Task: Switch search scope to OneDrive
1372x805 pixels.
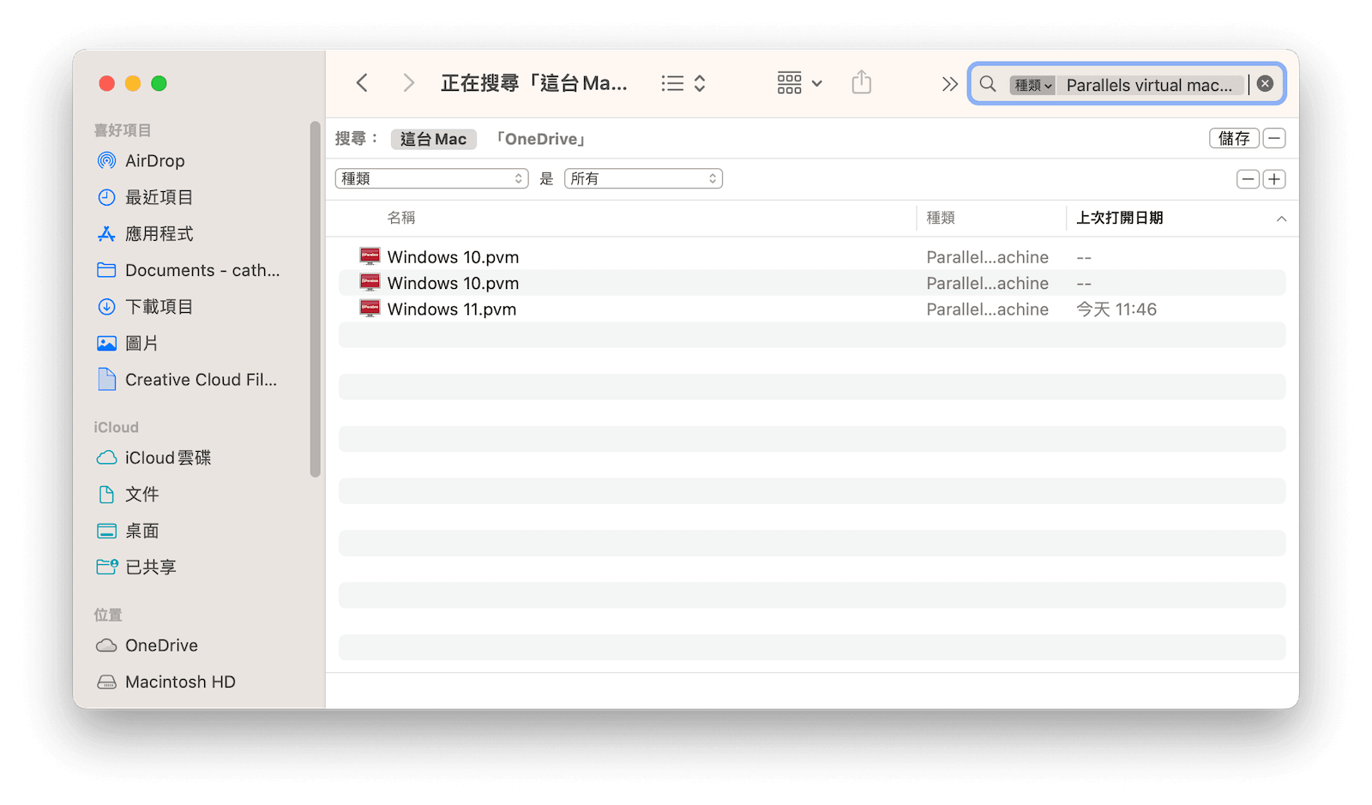Action: point(540,139)
